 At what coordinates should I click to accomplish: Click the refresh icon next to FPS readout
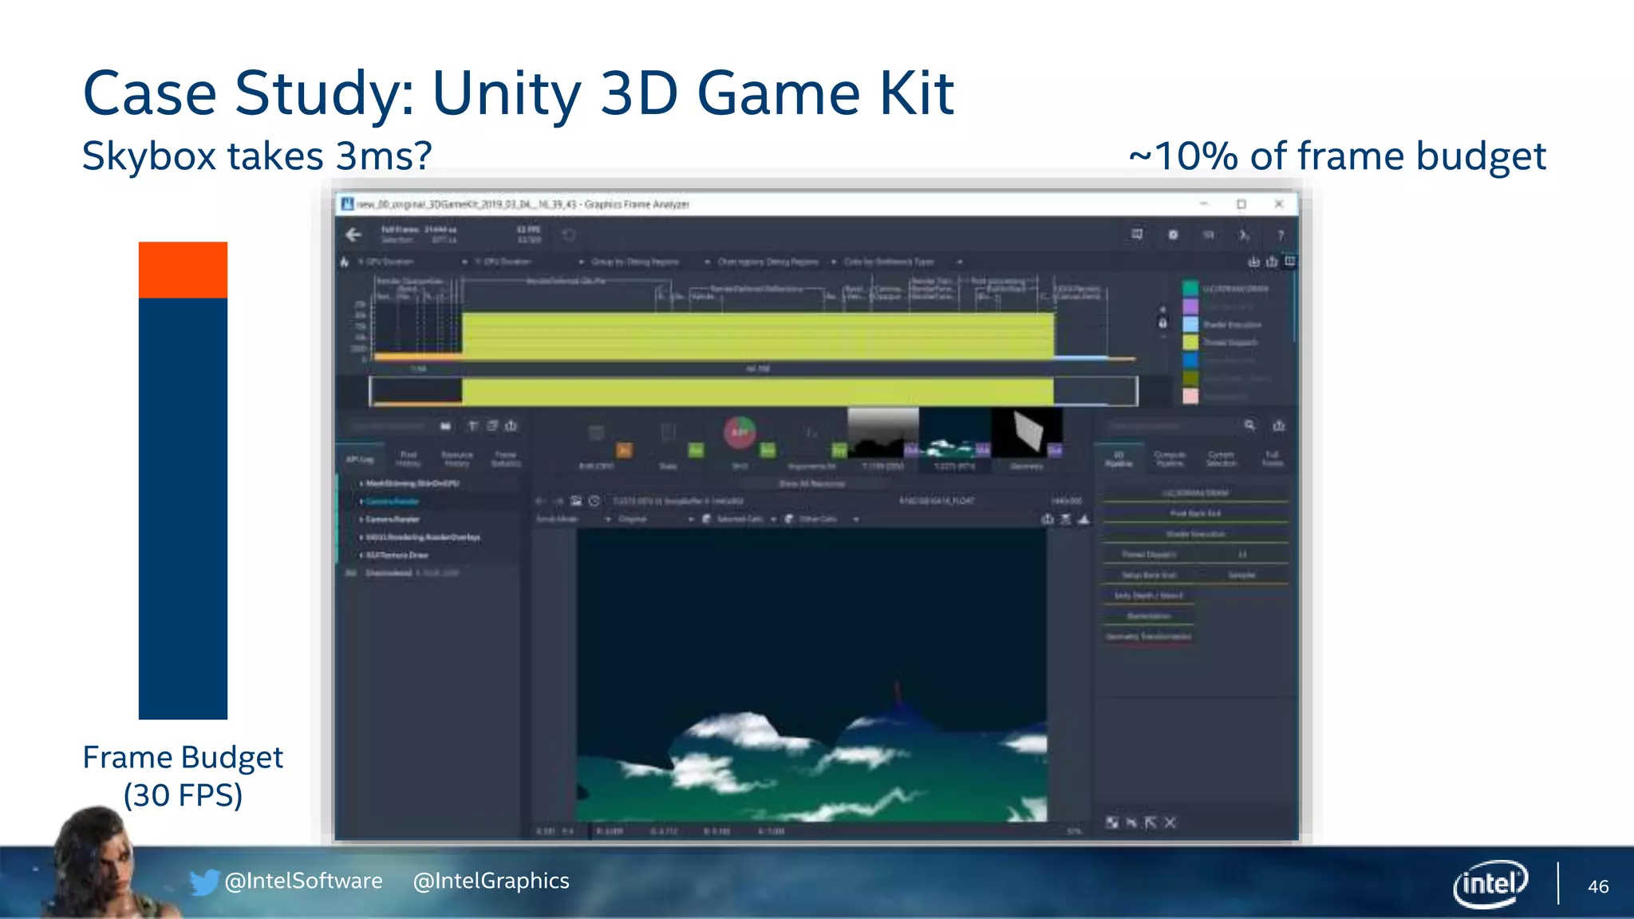[569, 235]
